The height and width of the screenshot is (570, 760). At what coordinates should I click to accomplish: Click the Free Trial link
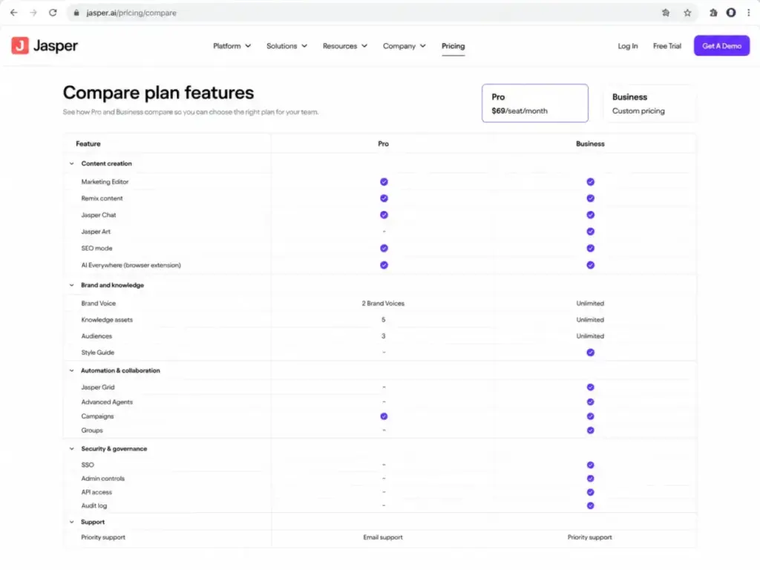667,46
